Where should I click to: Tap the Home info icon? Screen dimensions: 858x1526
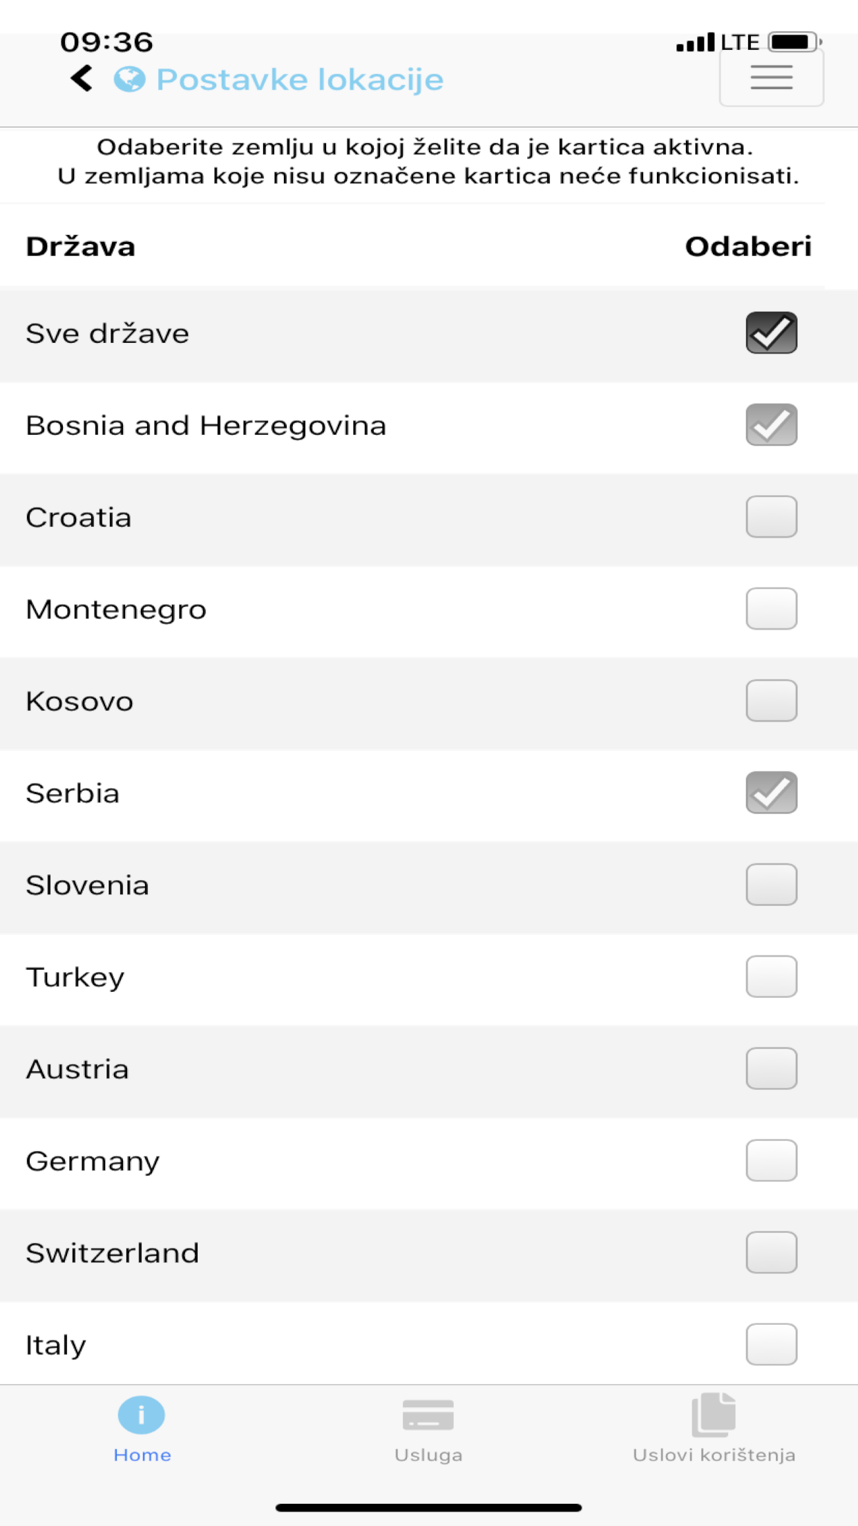tap(142, 1415)
